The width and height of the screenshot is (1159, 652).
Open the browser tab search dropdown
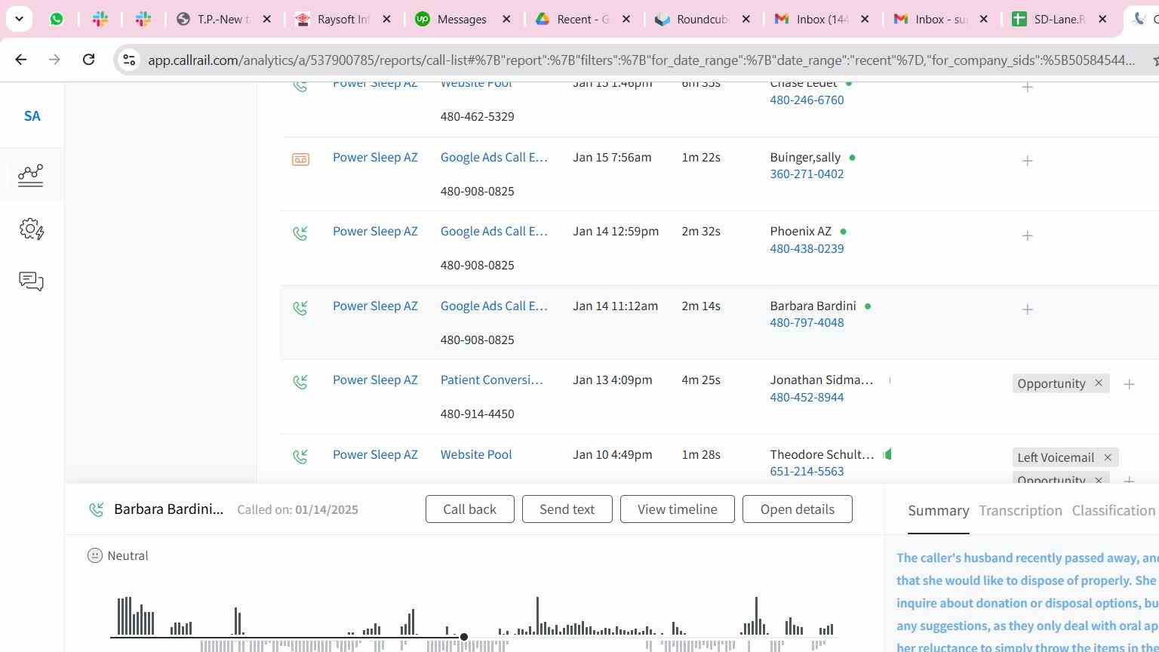click(19, 19)
